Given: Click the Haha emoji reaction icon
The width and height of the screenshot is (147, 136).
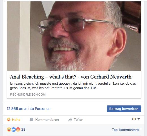Looking at the screenshot, I should 8,119.
